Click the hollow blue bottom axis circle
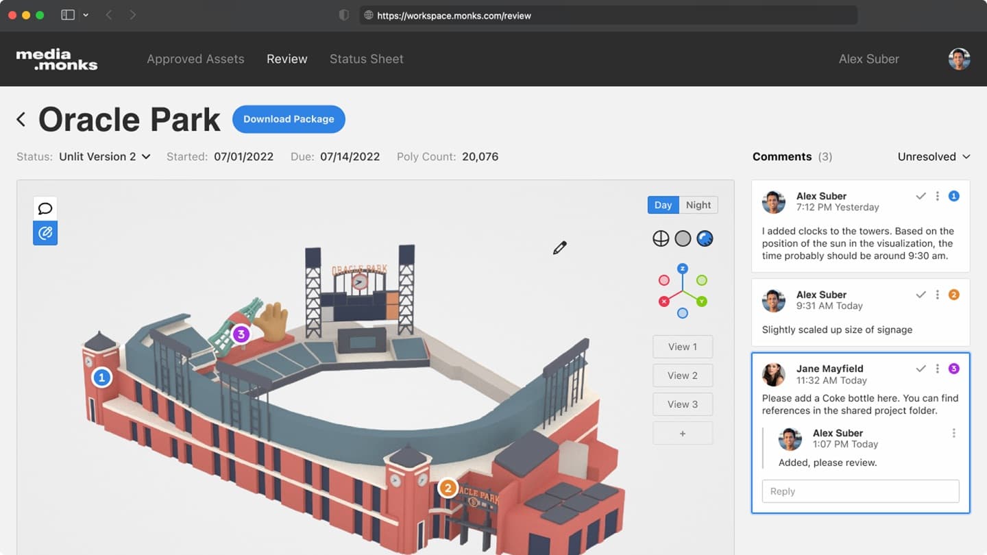 click(682, 313)
